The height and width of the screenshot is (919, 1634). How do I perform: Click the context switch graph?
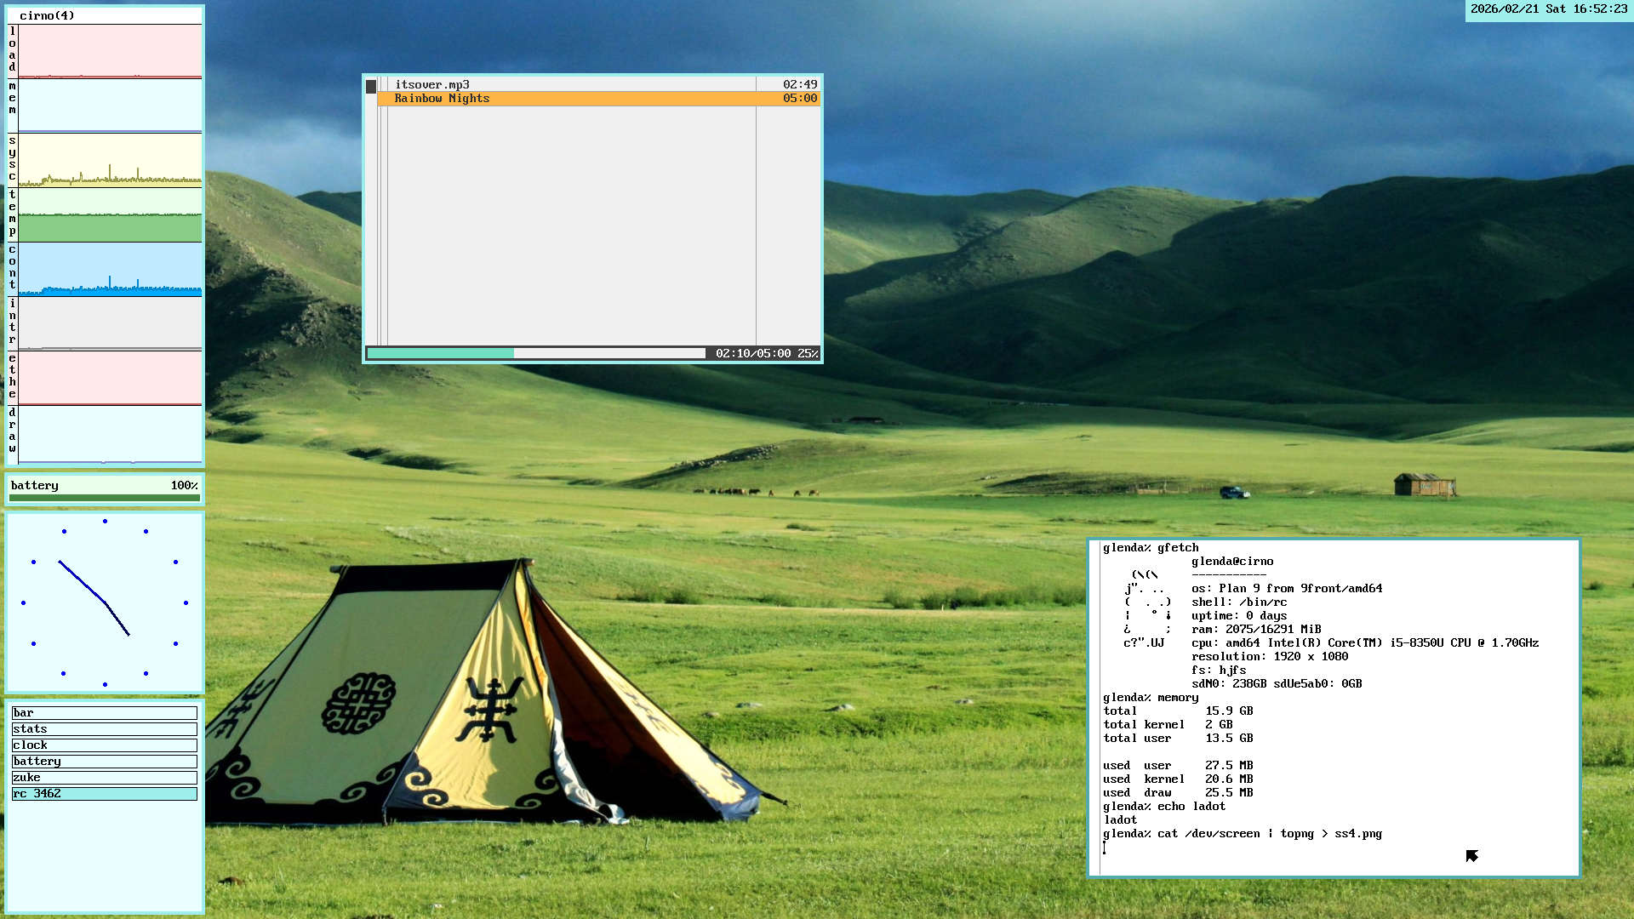coord(110,269)
